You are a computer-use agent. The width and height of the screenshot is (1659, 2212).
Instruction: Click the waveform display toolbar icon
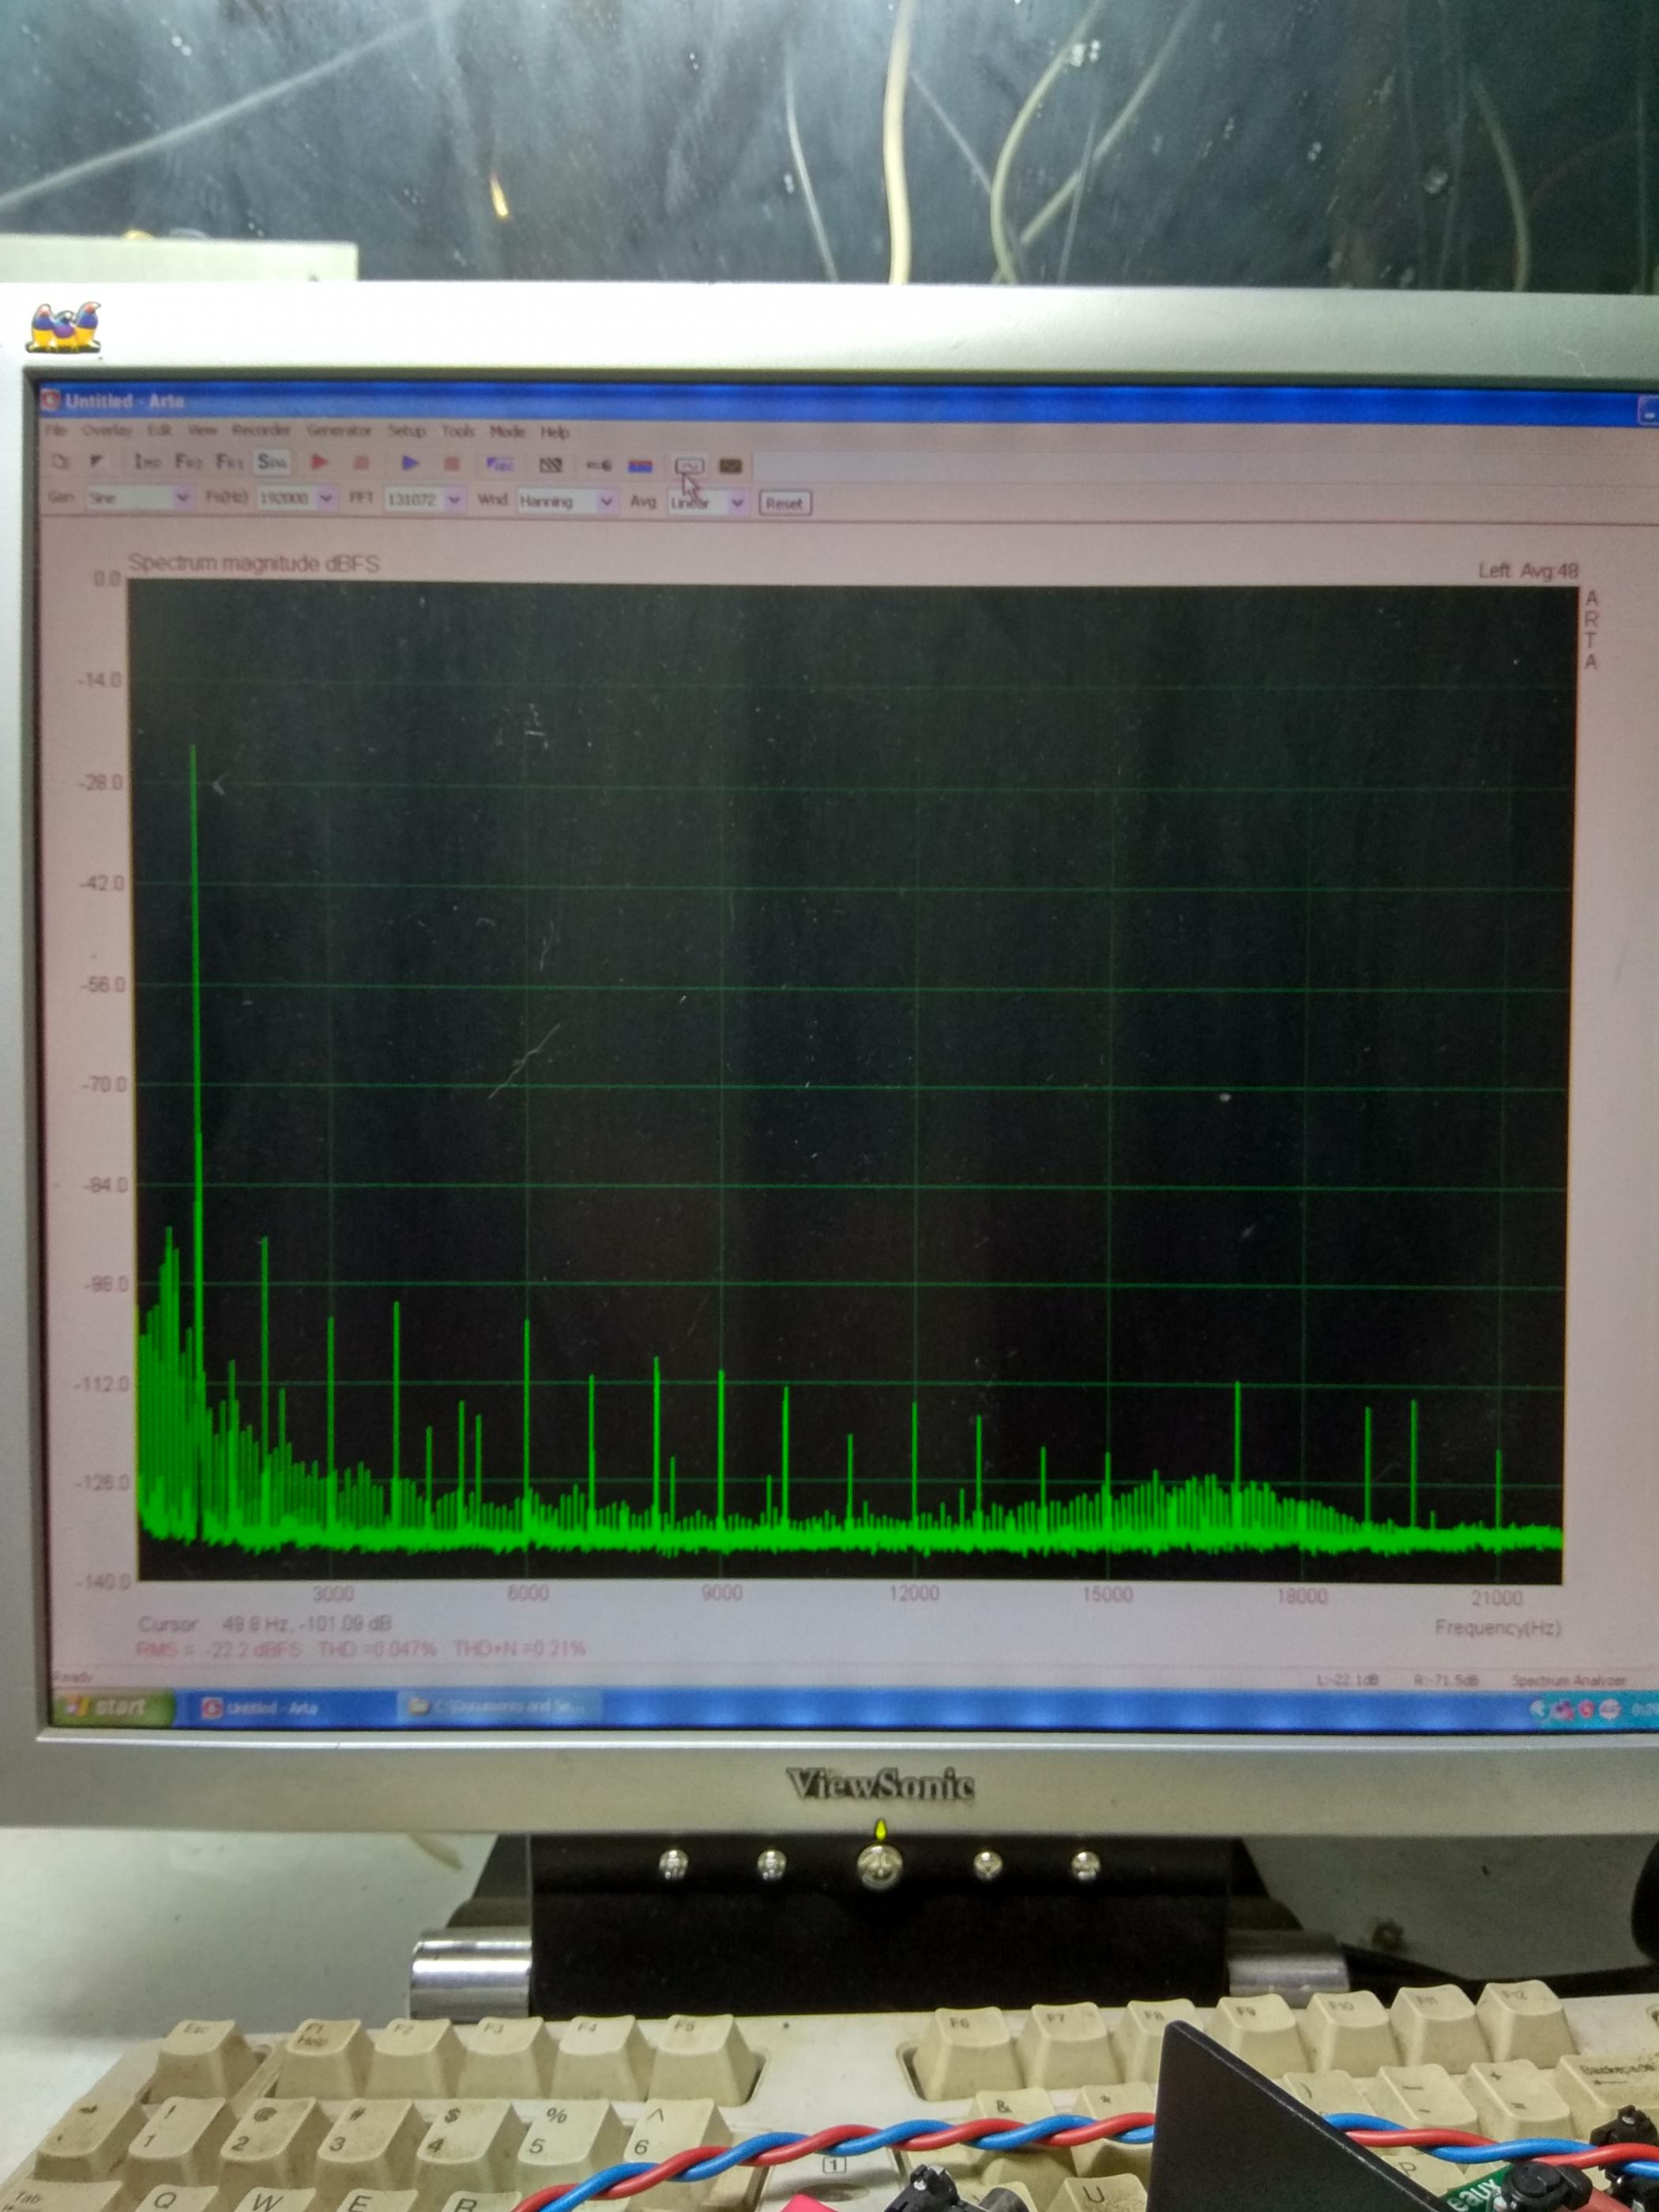pyautogui.click(x=689, y=466)
